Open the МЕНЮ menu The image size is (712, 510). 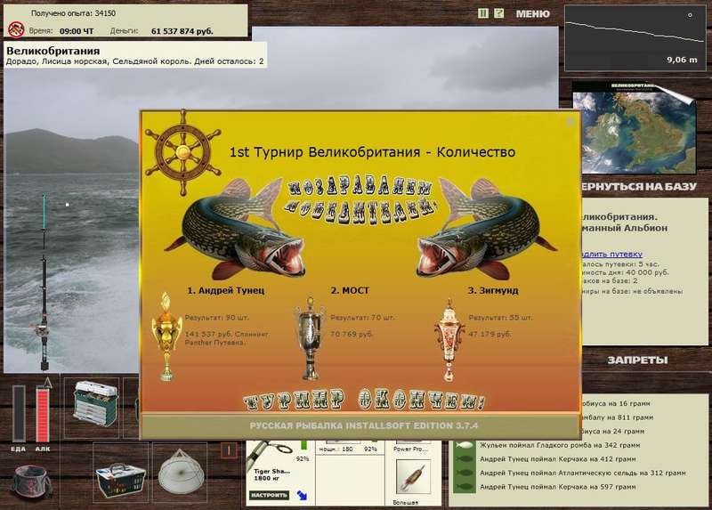tap(532, 14)
